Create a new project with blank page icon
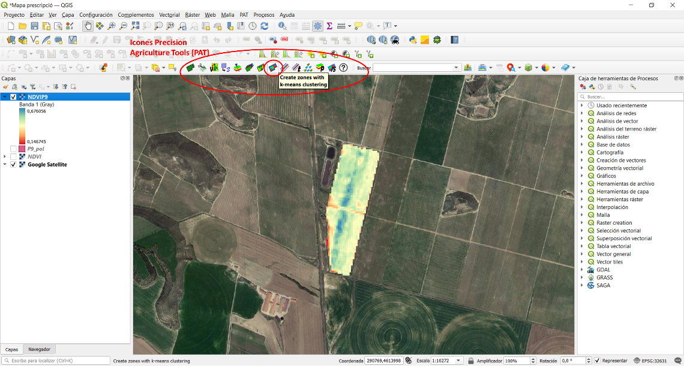The image size is (684, 366). (11, 26)
